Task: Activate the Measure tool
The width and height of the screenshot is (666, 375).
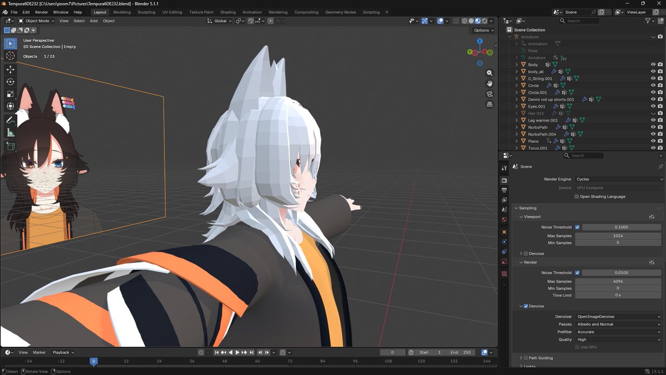Action: 10,133
